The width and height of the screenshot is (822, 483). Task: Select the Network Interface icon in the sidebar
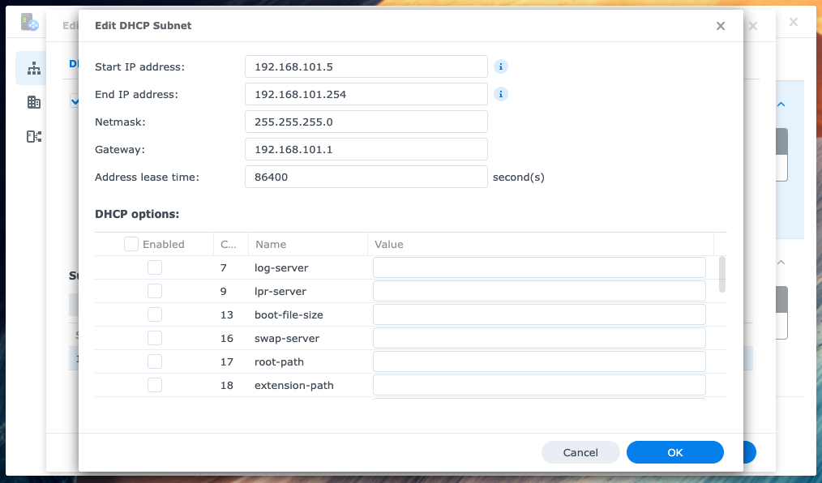point(32,68)
